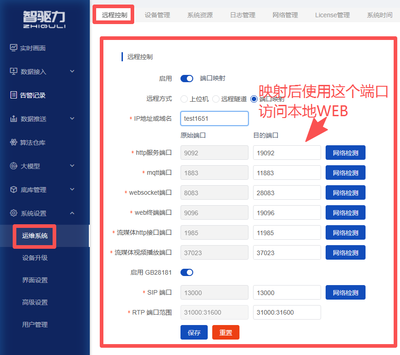
Task: Click the 数据推送 upload icon
Action: click(14, 118)
